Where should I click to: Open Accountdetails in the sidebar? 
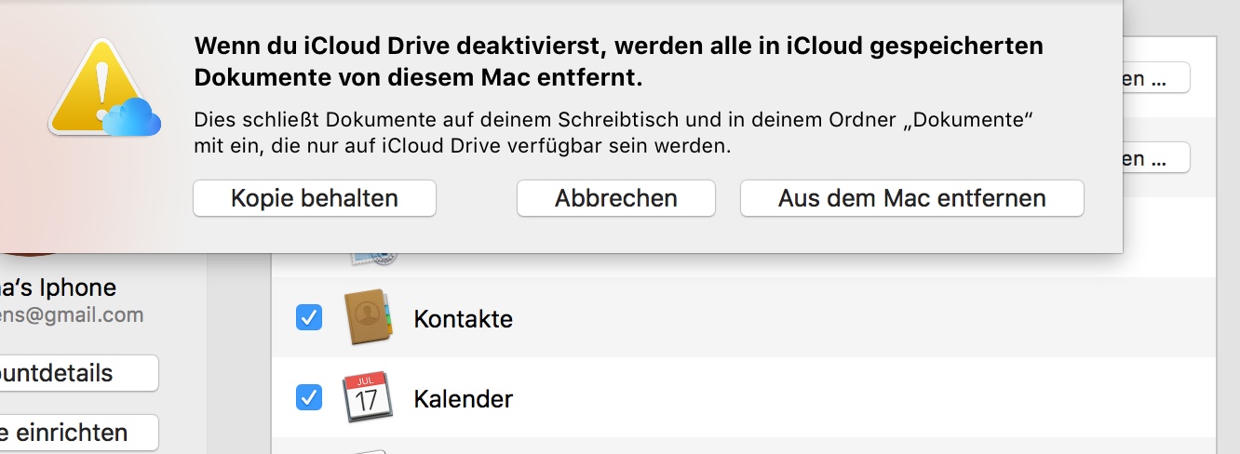coord(74,373)
